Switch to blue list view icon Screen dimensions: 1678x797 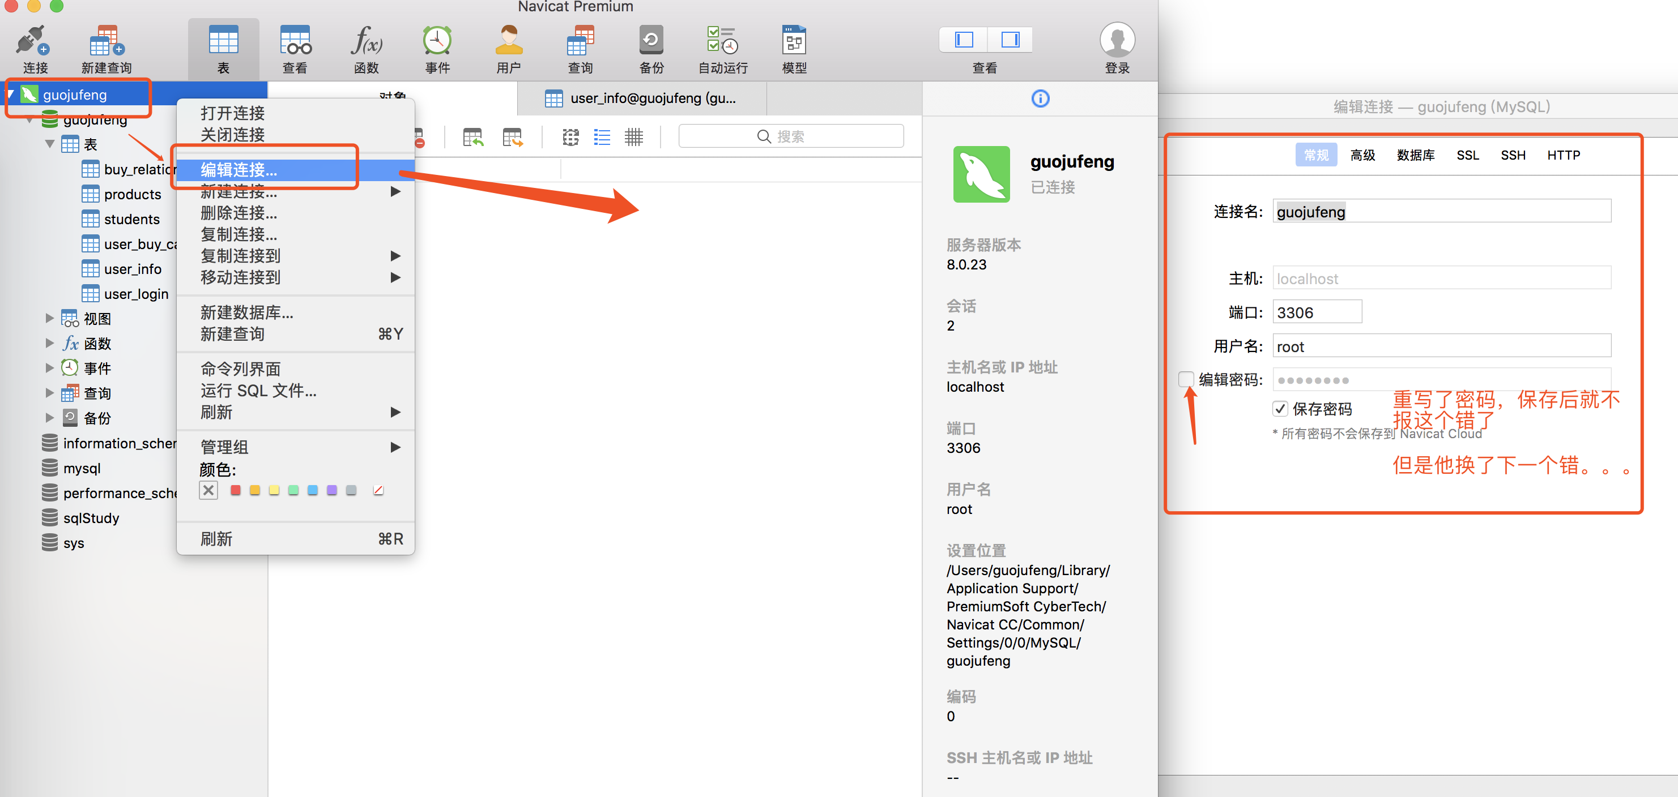click(602, 138)
